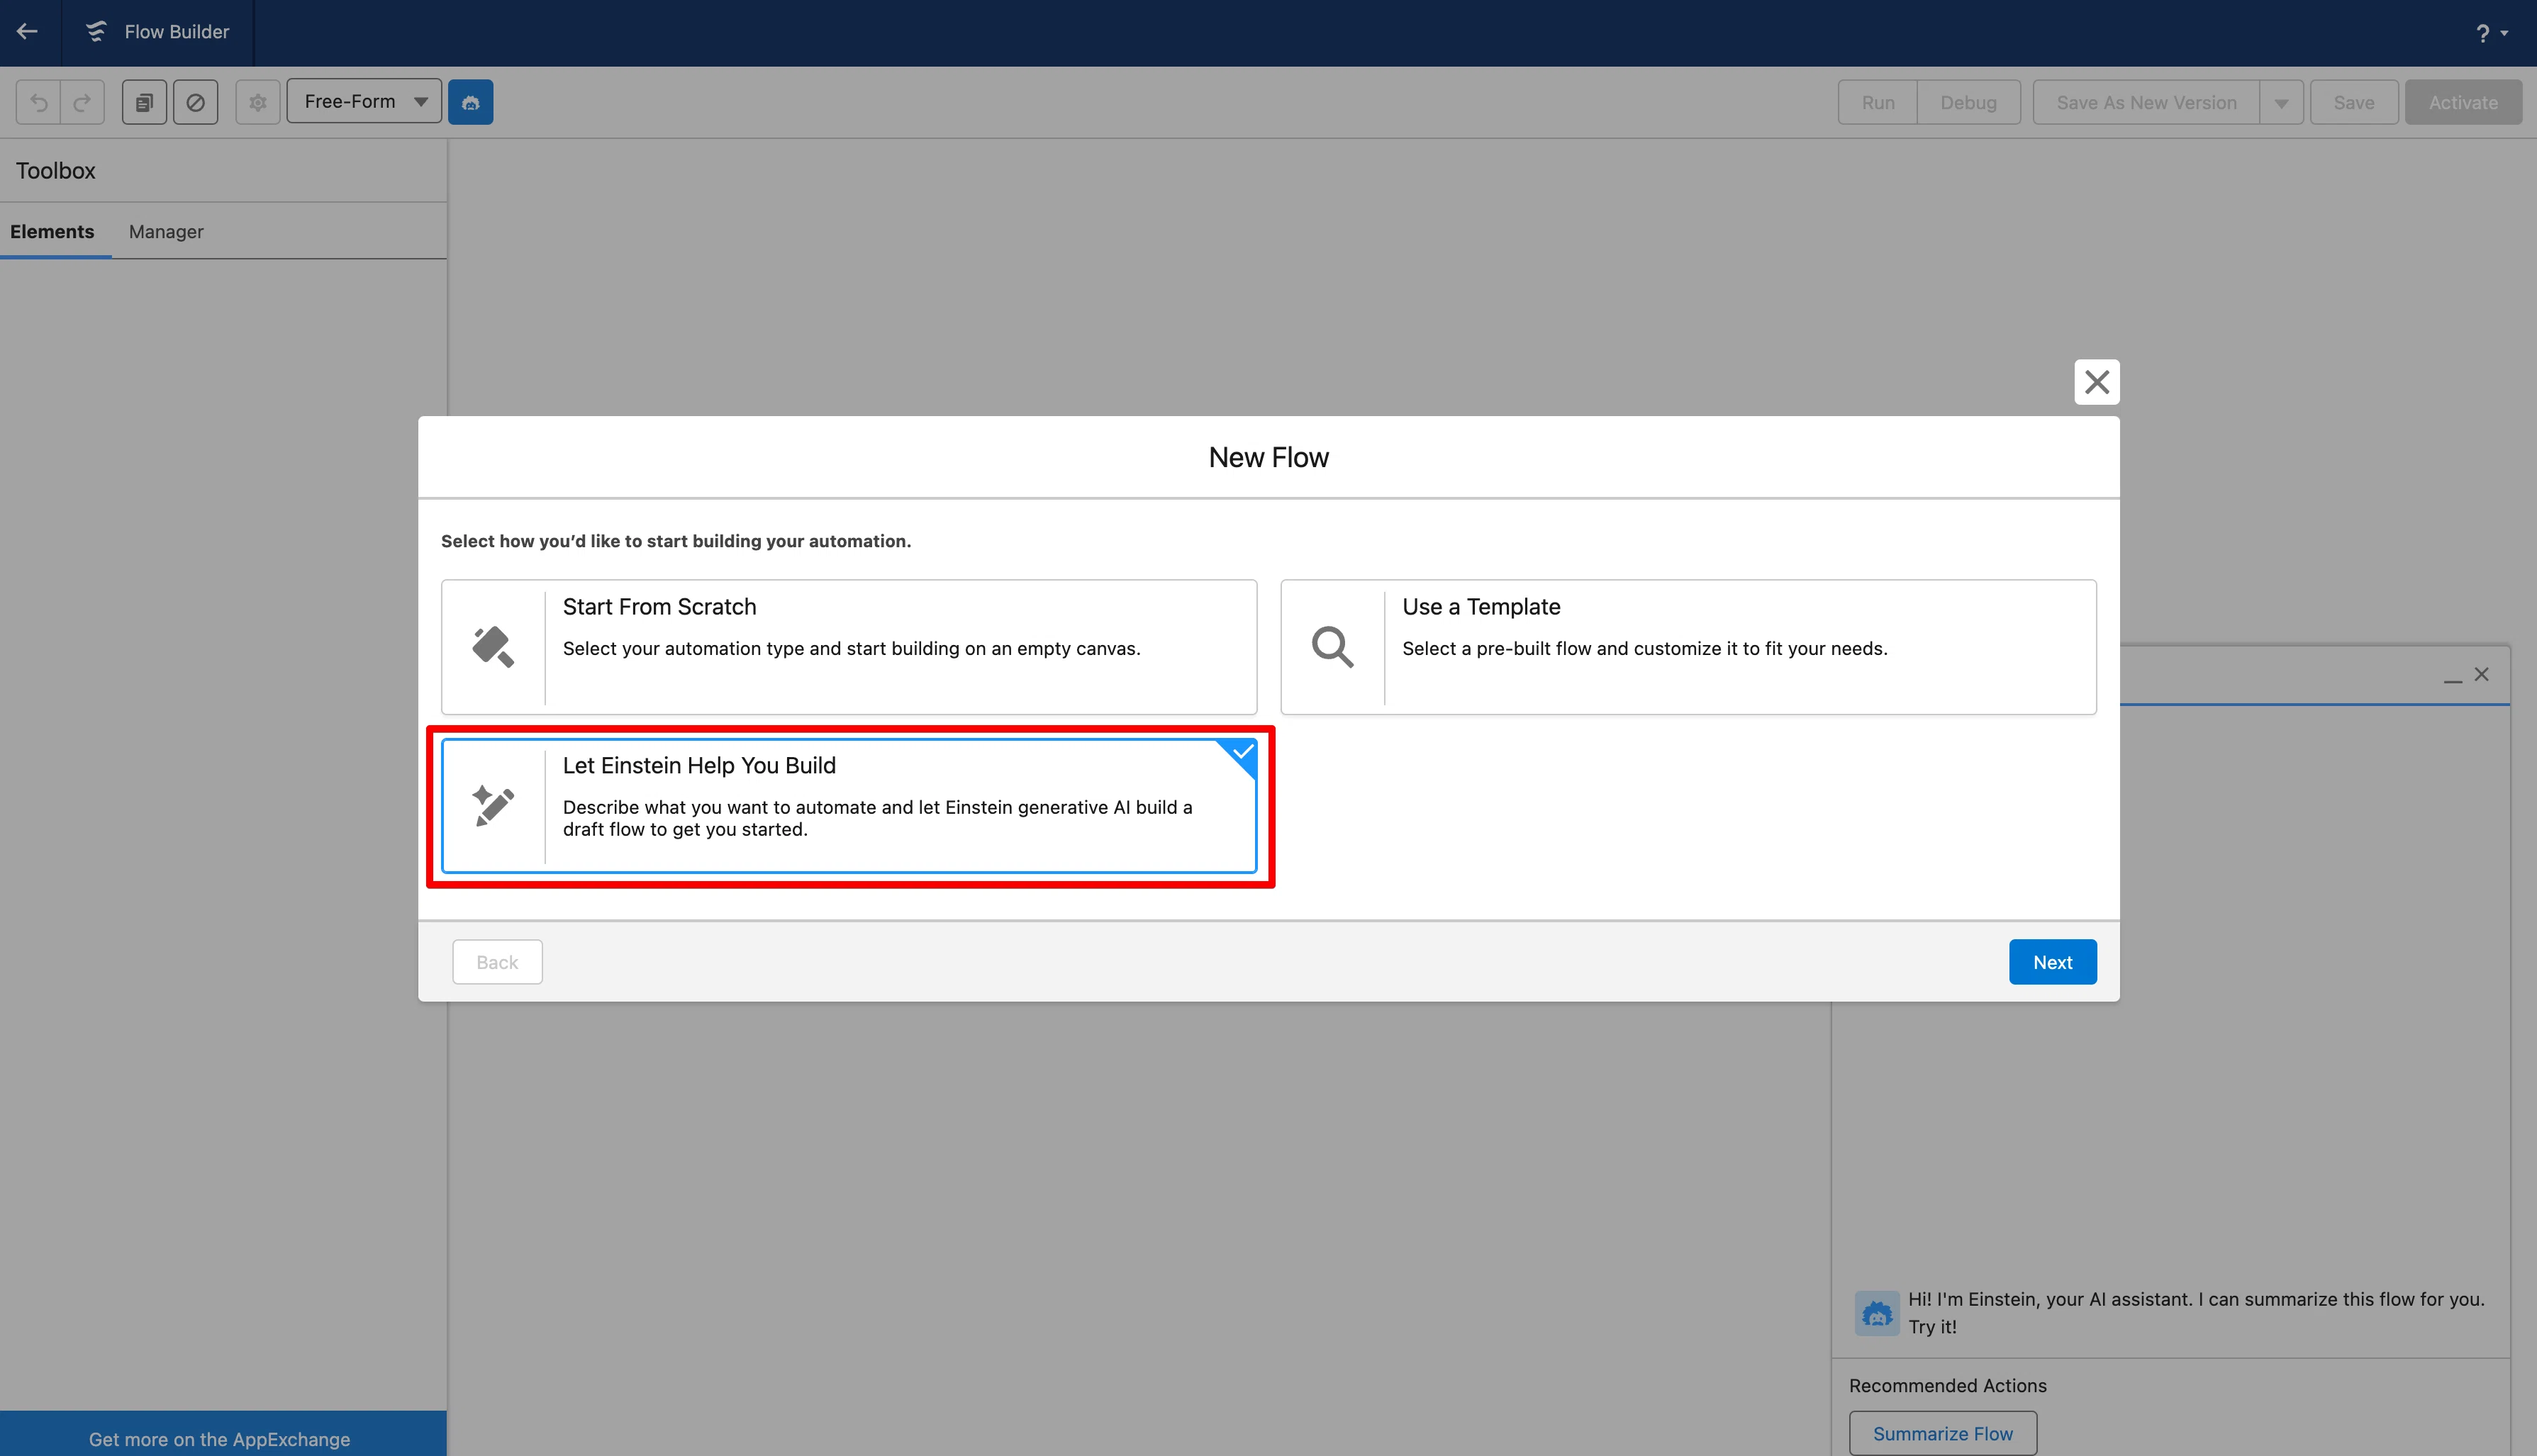Click the Undo toolbar icon

tap(39, 102)
